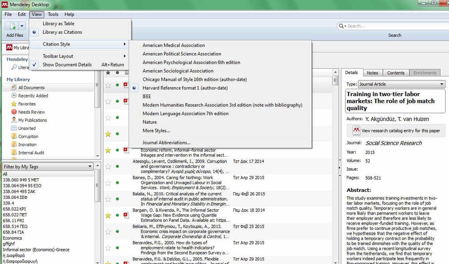Expand the Citation Style submenu

tap(80, 44)
